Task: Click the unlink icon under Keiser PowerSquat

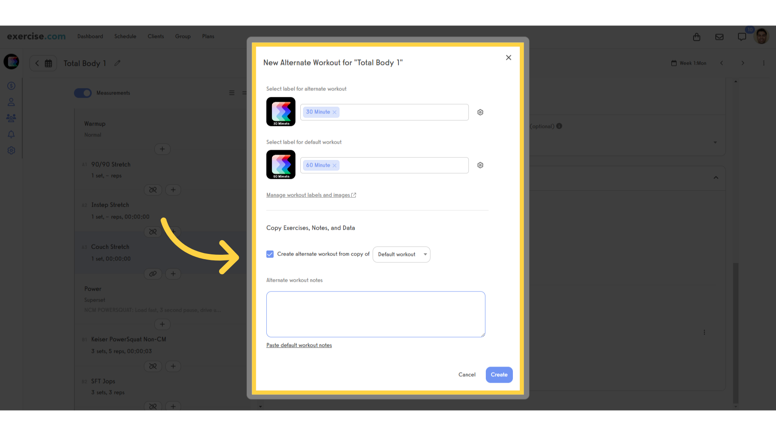Action: tap(153, 366)
